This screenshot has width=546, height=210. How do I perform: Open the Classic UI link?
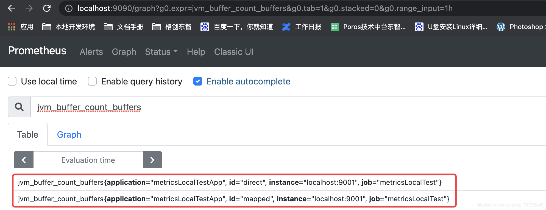click(234, 52)
